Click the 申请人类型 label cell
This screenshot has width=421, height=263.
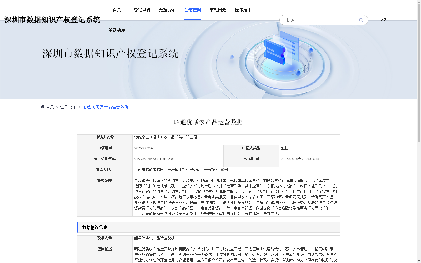point(251,151)
